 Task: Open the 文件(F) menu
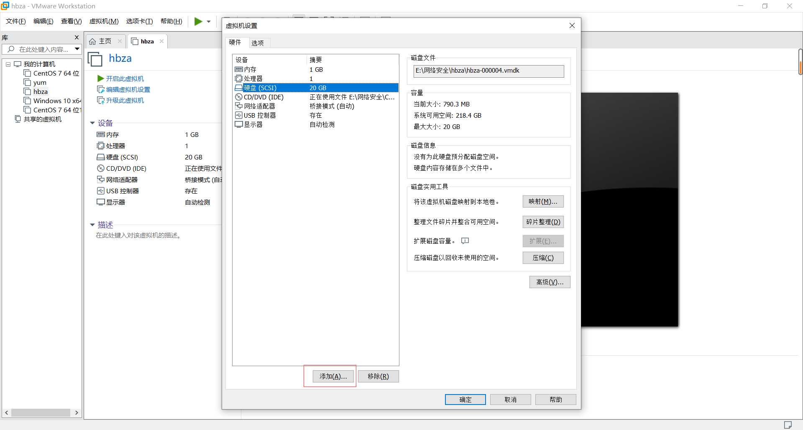(16, 21)
